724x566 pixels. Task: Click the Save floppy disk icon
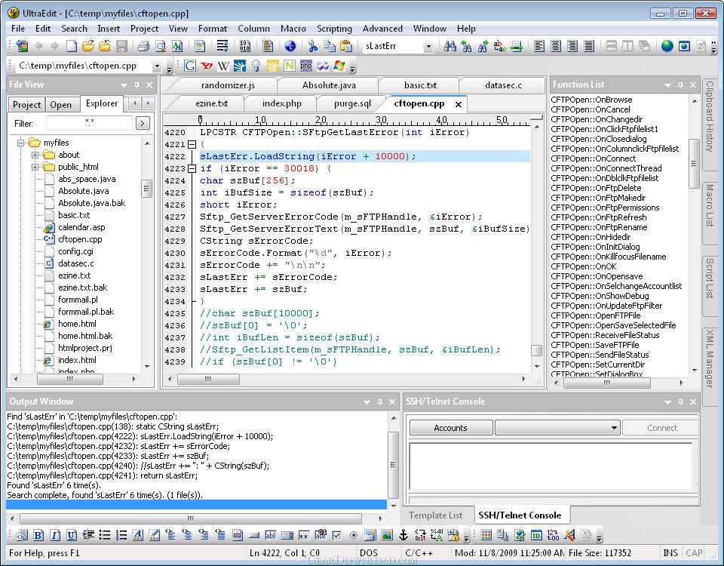coord(121,46)
